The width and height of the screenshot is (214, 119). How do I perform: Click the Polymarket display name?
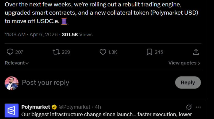pos(36,107)
